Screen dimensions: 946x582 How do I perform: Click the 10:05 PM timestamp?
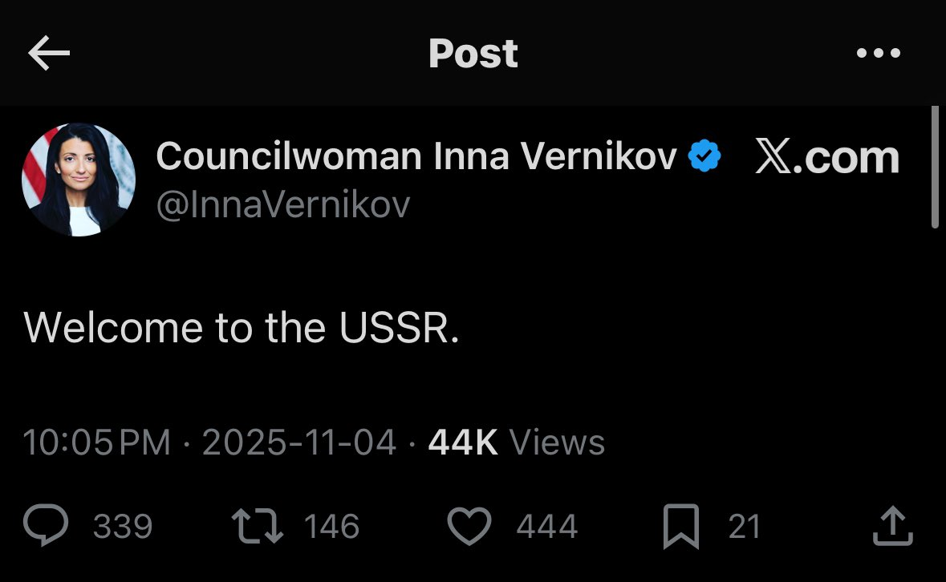coord(97,443)
